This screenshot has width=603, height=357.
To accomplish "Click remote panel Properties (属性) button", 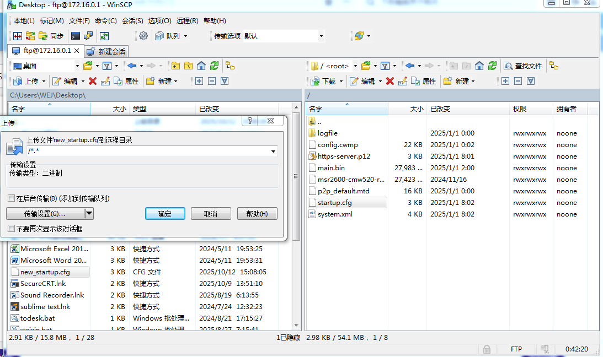I will pyautogui.click(x=423, y=81).
